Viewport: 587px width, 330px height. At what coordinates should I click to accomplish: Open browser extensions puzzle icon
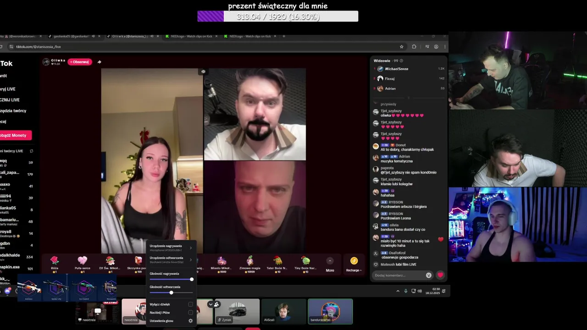414,46
